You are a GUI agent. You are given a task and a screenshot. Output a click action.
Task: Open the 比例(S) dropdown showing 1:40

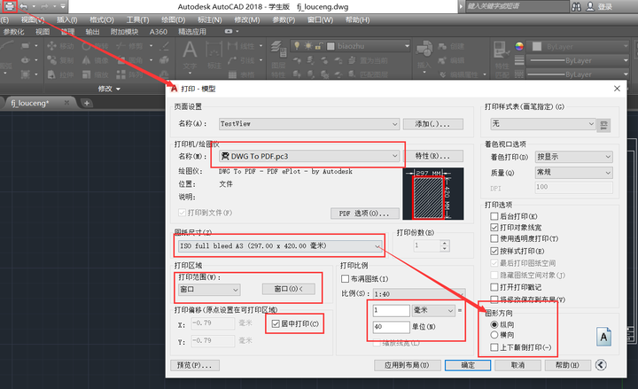[419, 294]
